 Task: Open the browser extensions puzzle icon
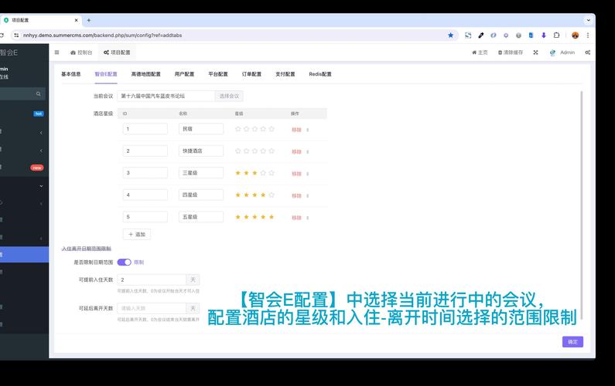pyautogui.click(x=556, y=35)
